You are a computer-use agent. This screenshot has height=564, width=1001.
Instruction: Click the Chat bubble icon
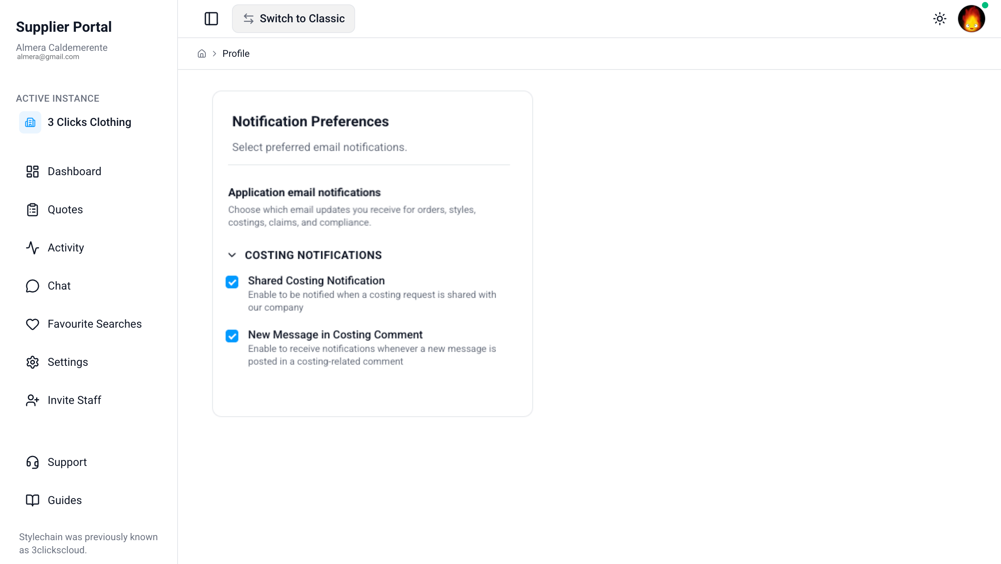[33, 286]
